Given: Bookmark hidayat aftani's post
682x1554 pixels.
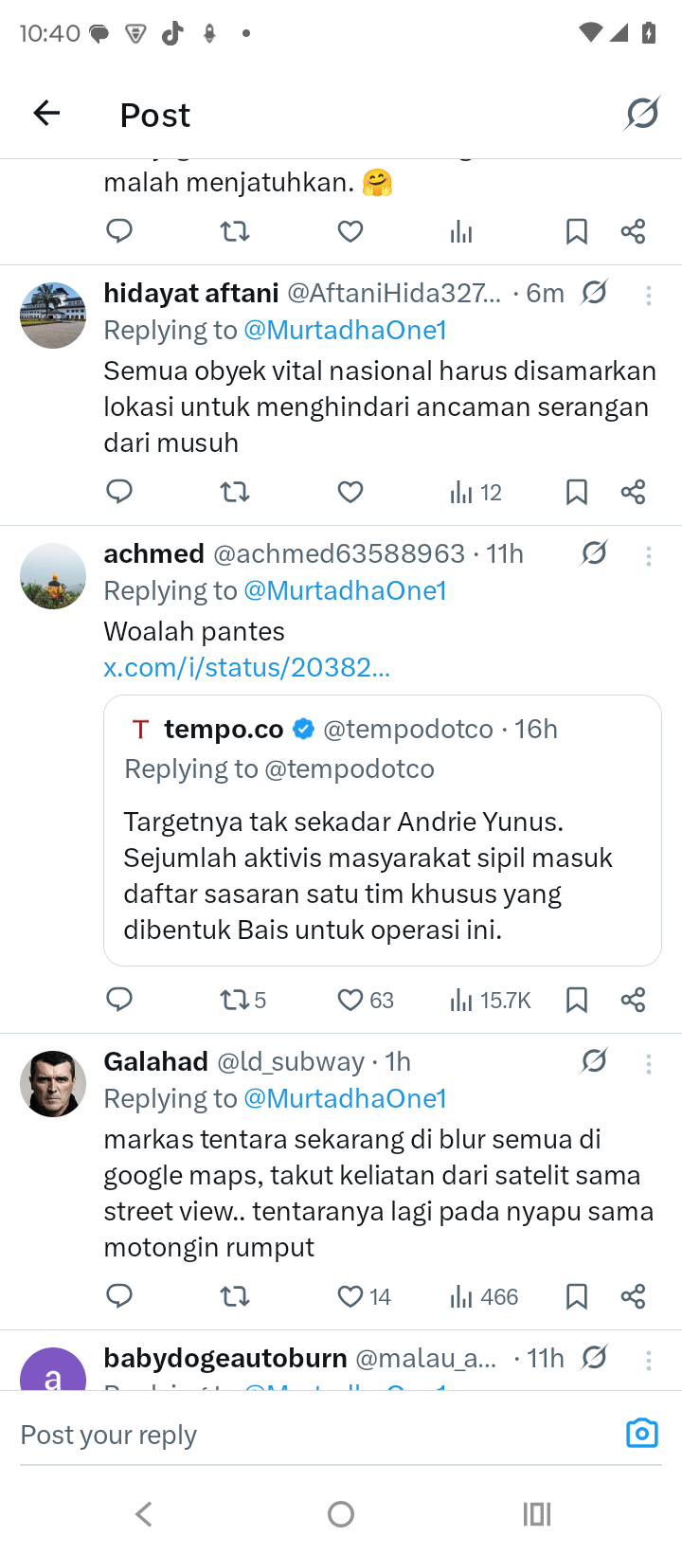Looking at the screenshot, I should (576, 492).
